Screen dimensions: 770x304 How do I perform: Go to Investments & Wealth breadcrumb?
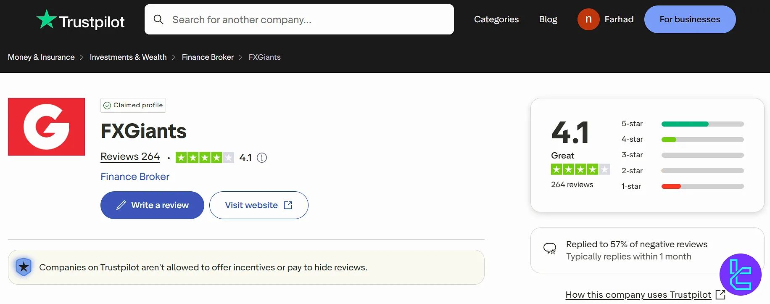pyautogui.click(x=128, y=57)
